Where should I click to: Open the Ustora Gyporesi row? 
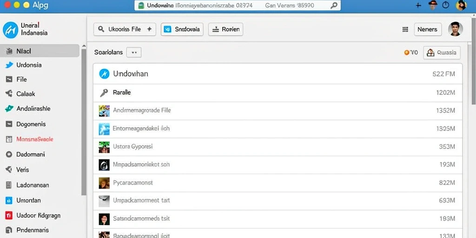278,147
